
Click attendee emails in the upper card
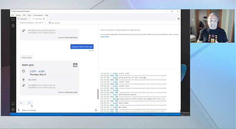click(x=42, y=32)
